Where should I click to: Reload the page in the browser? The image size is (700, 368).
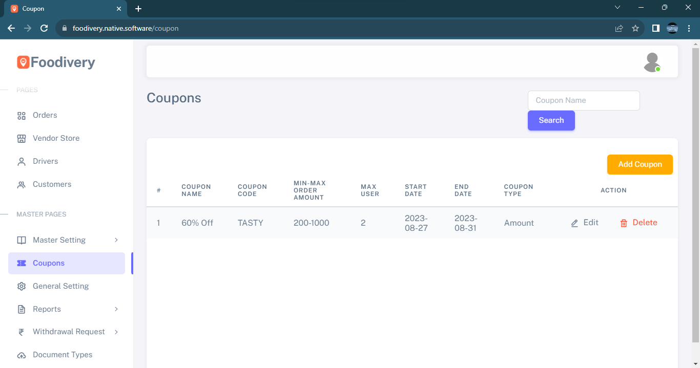(44, 29)
